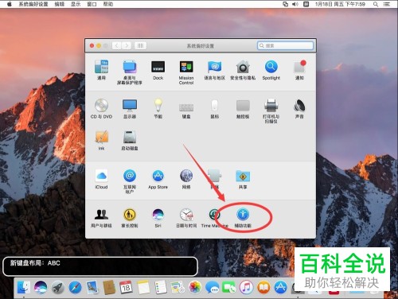398x299 pixels.
Task: Open Finder from the Dock
Action: (x=24, y=287)
